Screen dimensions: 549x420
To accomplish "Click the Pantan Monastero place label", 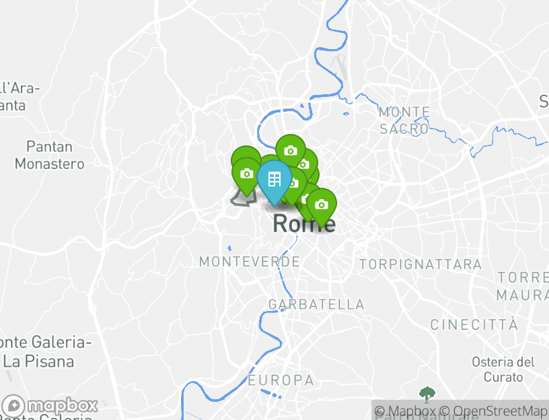I will pos(49,155).
